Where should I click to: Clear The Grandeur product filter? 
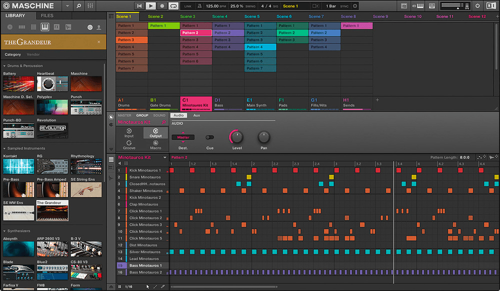click(99, 42)
